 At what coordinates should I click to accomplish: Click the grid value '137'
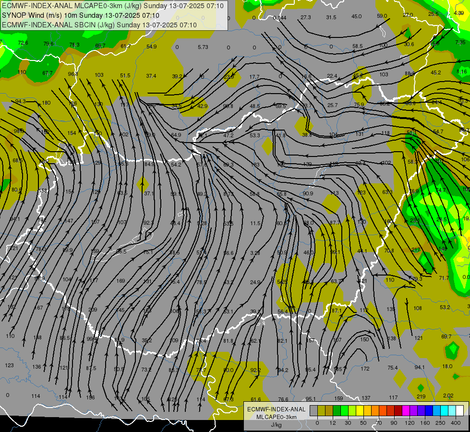(x=366, y=398)
